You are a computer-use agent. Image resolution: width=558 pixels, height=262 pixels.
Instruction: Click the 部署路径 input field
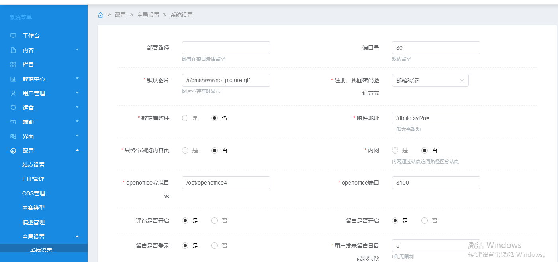coord(226,48)
